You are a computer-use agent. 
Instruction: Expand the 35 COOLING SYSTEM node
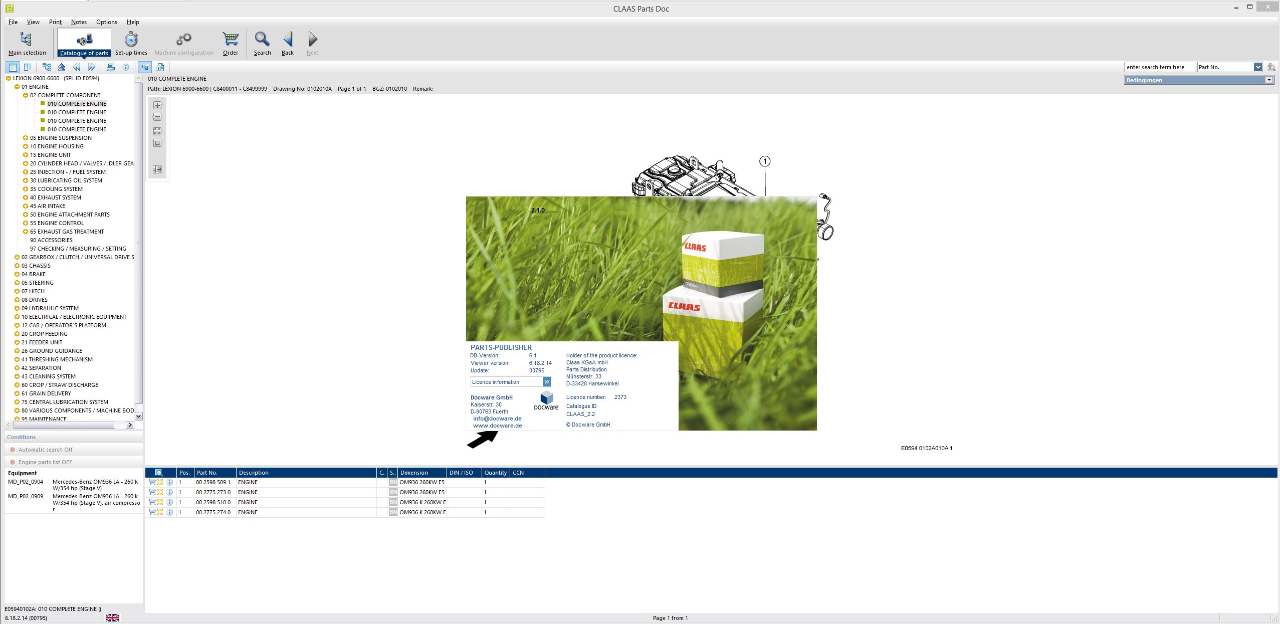[x=26, y=189]
